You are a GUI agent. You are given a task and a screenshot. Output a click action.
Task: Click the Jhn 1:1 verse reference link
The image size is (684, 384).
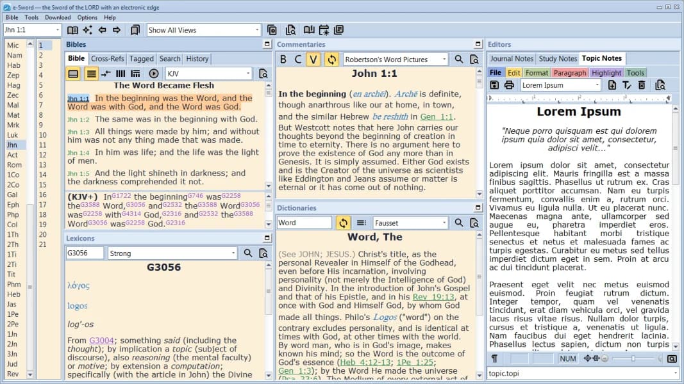(78, 99)
